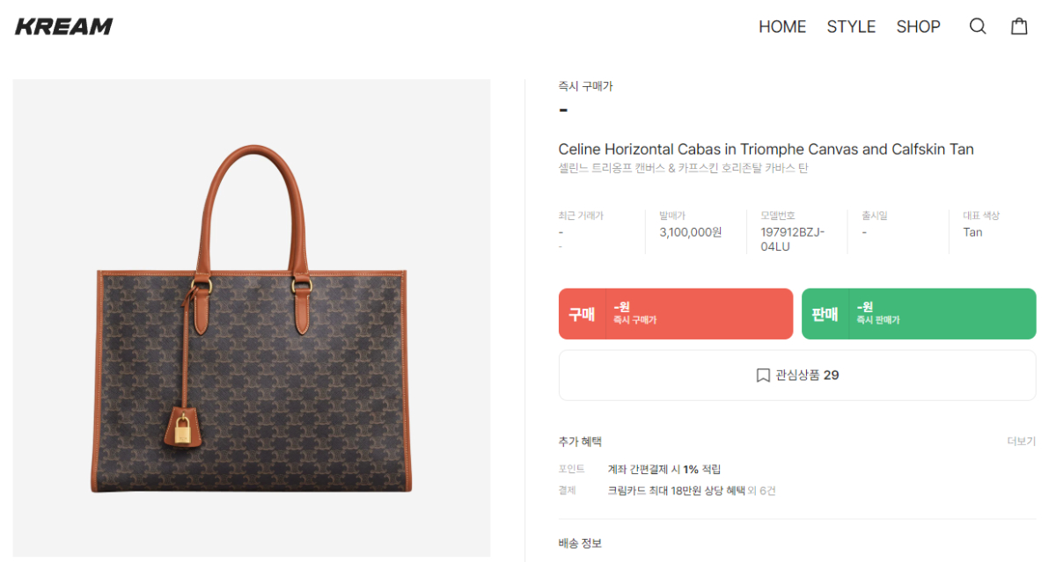Click the English Celine Horizontal Cabas title

pos(766,150)
